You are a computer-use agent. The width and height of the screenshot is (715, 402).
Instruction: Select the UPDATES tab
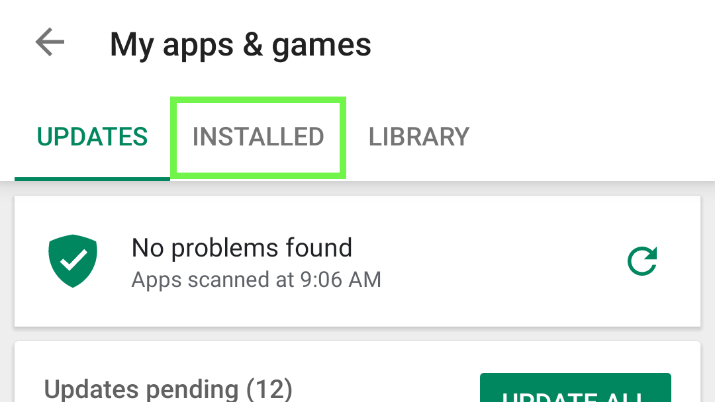click(x=92, y=137)
